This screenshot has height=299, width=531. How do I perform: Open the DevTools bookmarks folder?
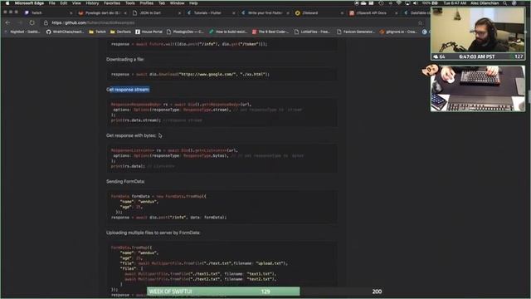120,32
